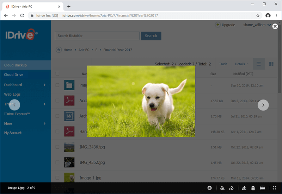
Task: Check the box for the folder row
Action: click(x=57, y=85)
